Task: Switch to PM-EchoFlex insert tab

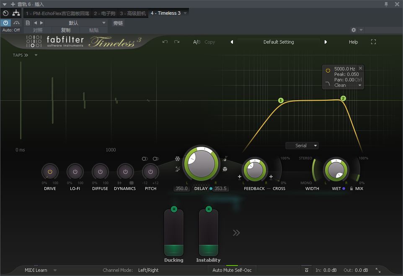Action: 57,13
